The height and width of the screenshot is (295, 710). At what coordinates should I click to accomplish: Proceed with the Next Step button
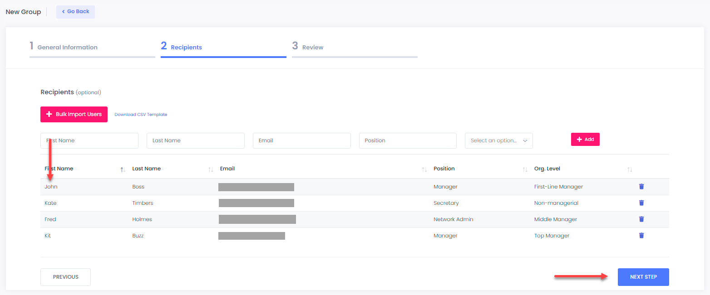(x=643, y=277)
